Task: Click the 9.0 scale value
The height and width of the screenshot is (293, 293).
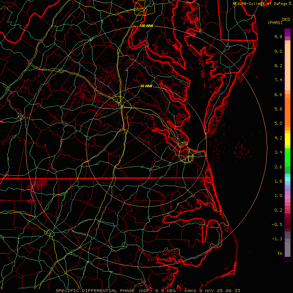Action: point(278,51)
